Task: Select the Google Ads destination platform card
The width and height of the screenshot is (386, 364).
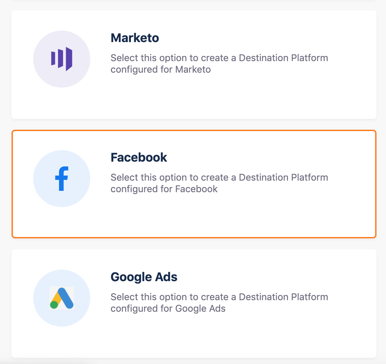Action: (194, 304)
